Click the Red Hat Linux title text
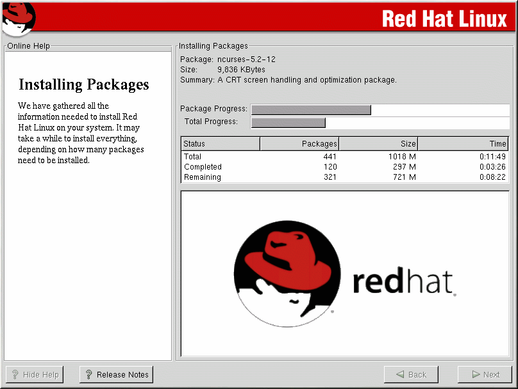Image resolution: width=518 pixels, height=389 pixels. tap(444, 19)
